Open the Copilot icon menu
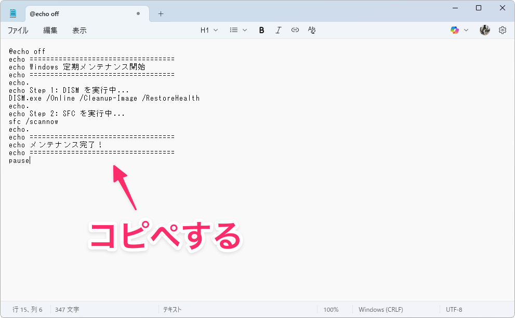 pos(455,30)
